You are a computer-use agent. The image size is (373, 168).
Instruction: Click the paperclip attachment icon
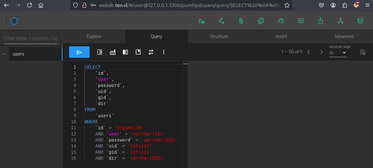[241, 21]
